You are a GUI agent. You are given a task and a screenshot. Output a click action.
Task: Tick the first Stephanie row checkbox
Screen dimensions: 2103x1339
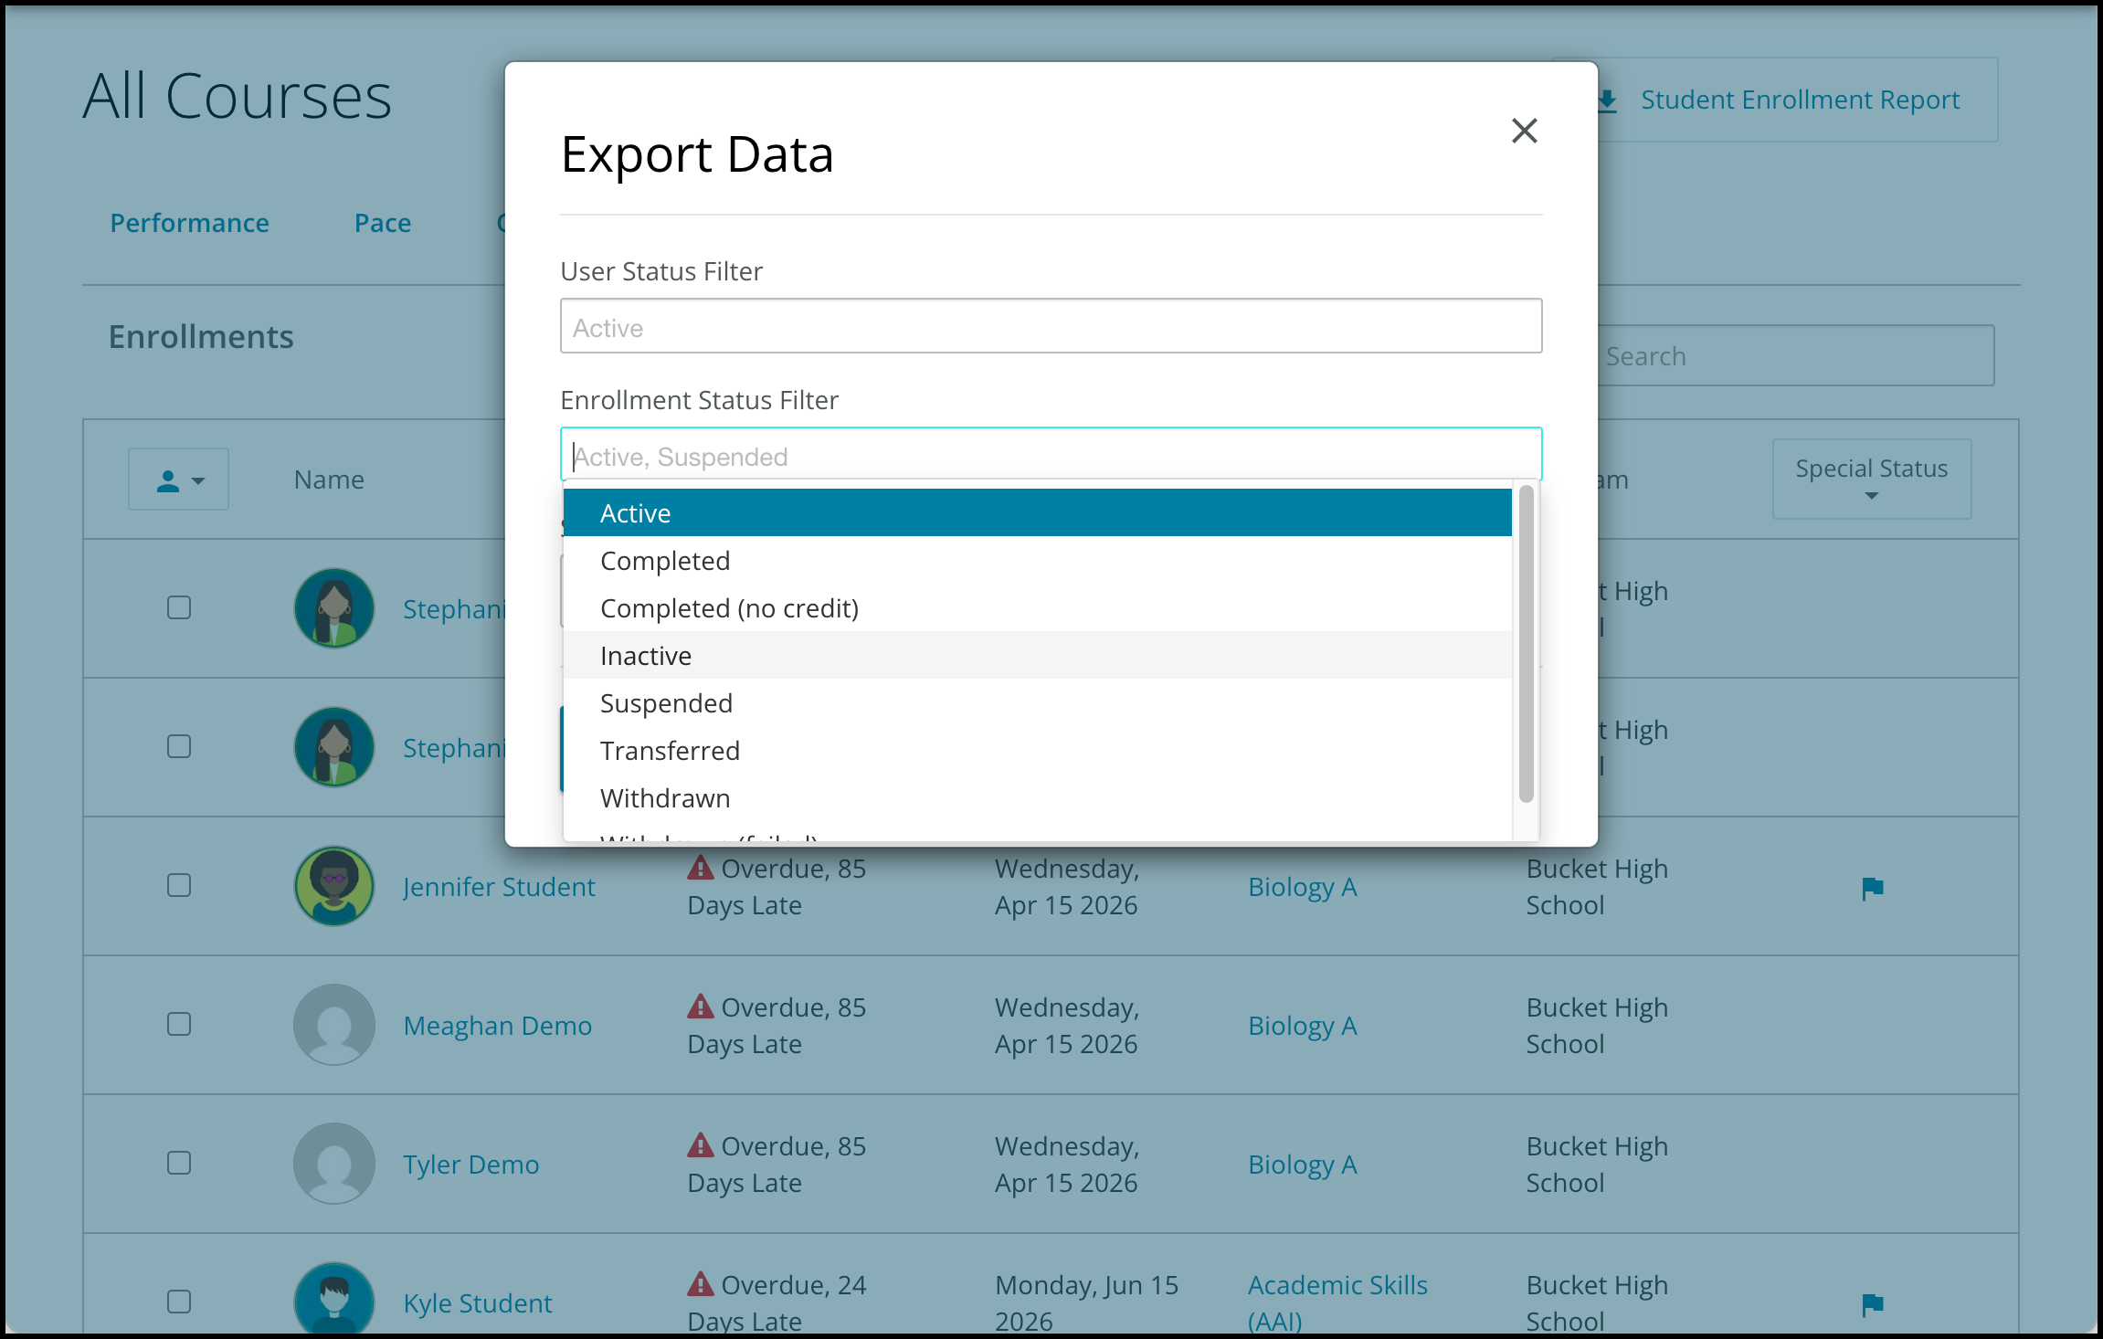pos(179,607)
